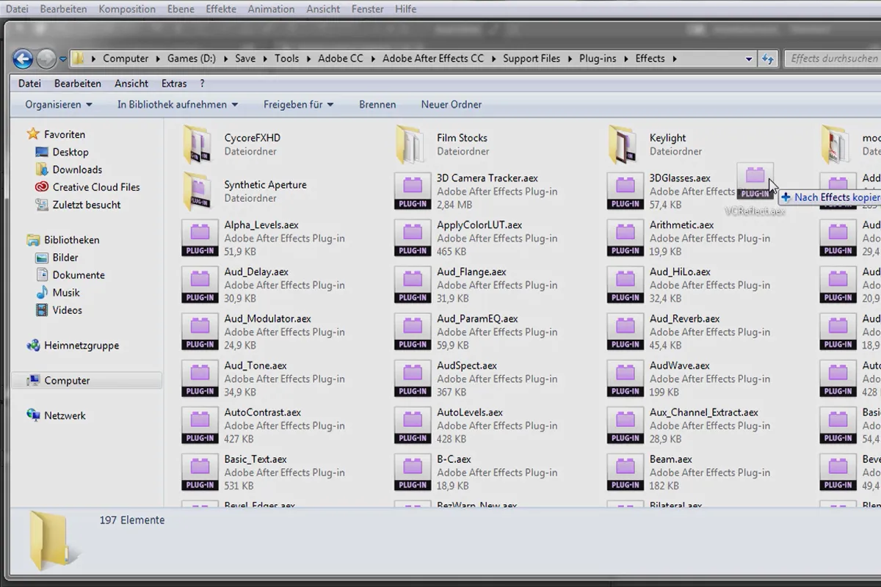Open the Explorer Bearbeiten menu
Image resolution: width=881 pixels, height=587 pixels.
pos(78,84)
